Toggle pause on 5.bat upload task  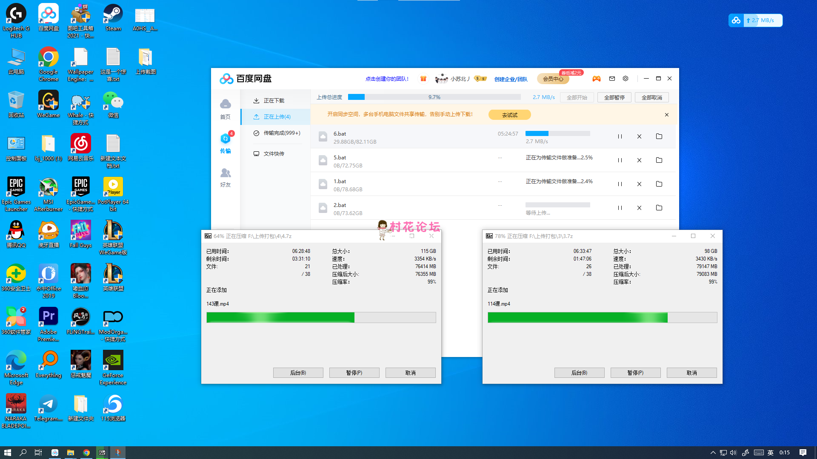click(x=620, y=160)
